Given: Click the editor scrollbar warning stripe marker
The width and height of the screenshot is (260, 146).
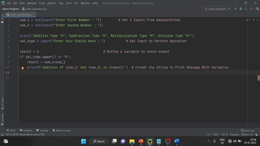Looking at the screenshot, I should (x=258, y=78).
